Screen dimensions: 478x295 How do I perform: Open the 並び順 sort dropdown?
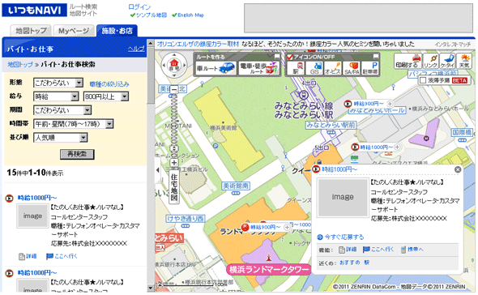click(61, 138)
